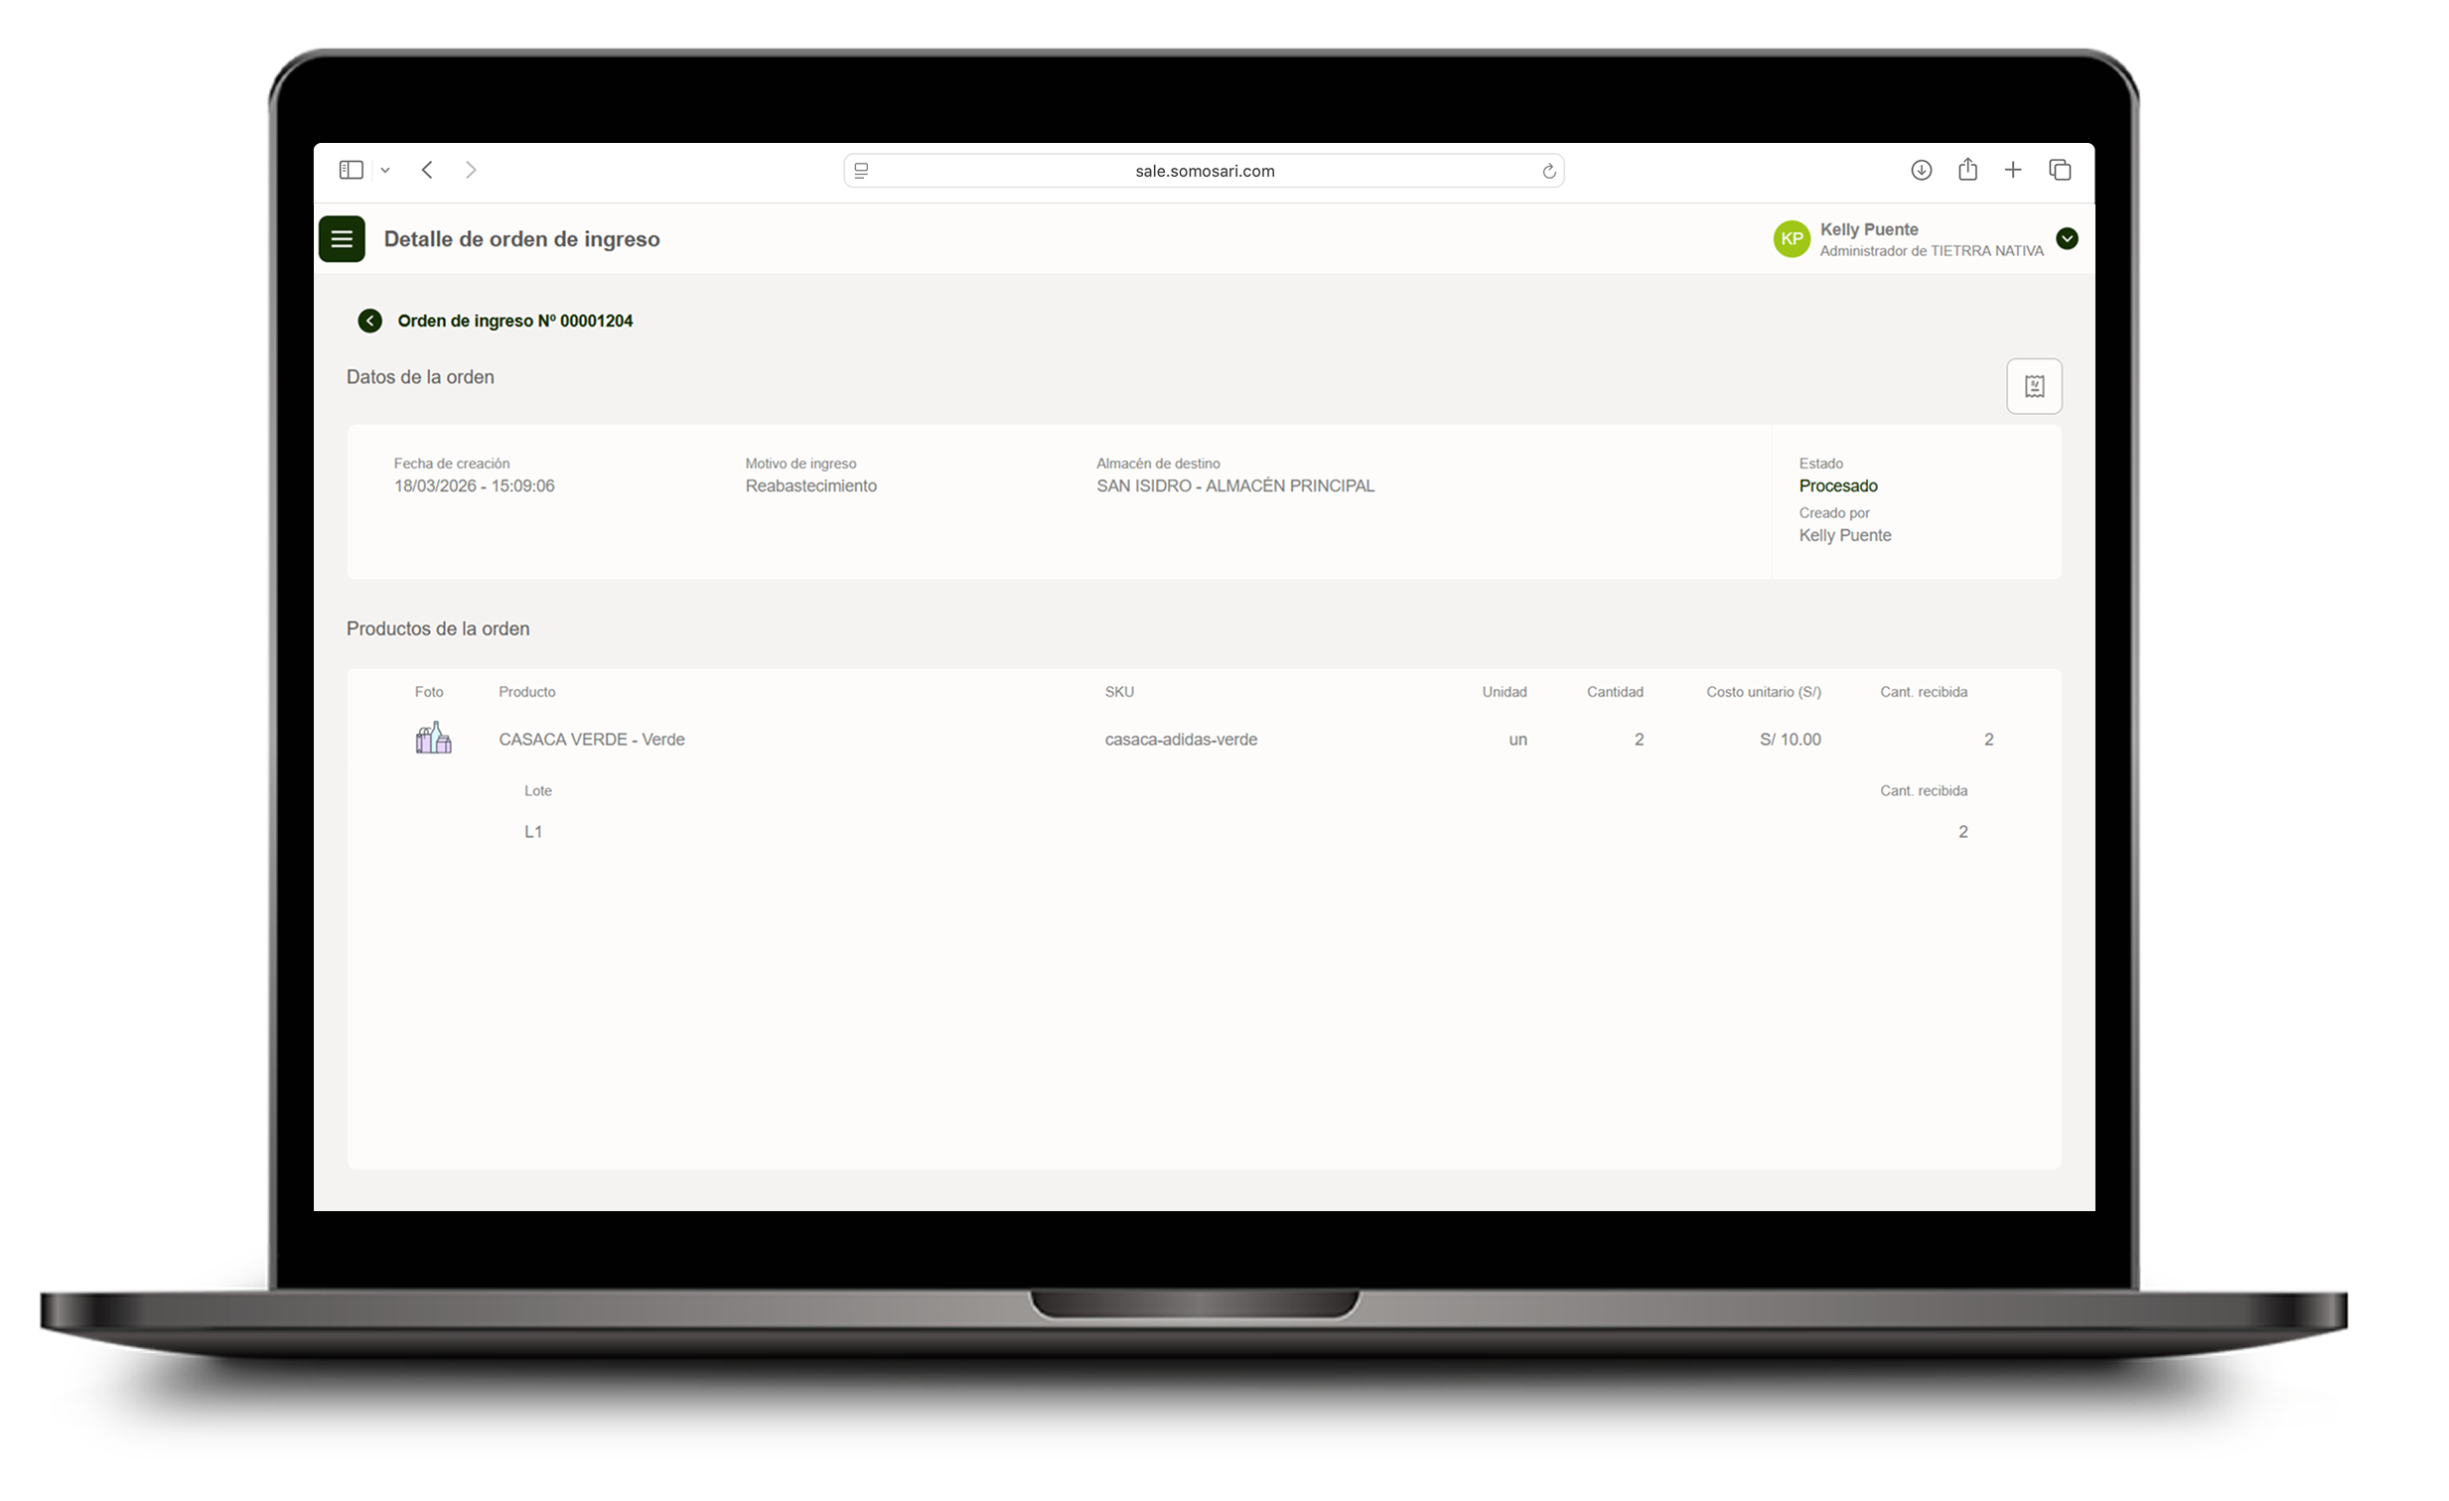
Task: Go back with browser back arrow
Action: pyautogui.click(x=427, y=170)
